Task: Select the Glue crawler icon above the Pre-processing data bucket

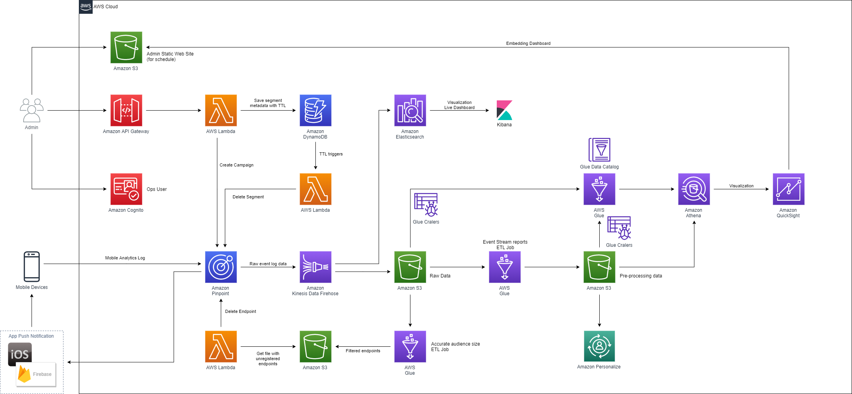Action: click(619, 228)
